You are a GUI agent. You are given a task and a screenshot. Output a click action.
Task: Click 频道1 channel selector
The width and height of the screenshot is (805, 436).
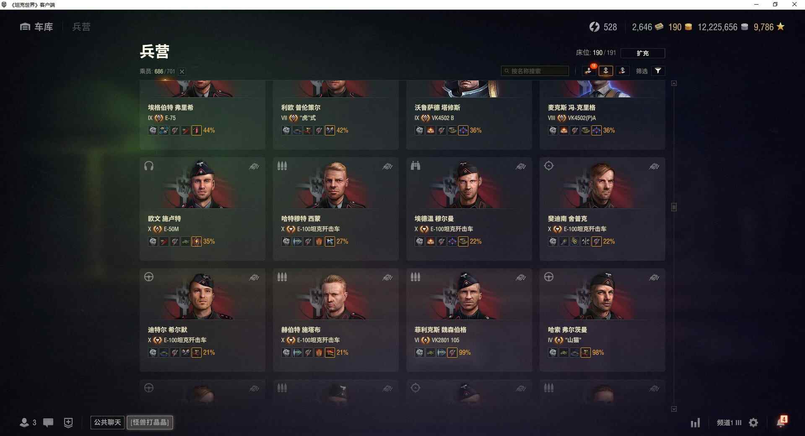(x=729, y=423)
